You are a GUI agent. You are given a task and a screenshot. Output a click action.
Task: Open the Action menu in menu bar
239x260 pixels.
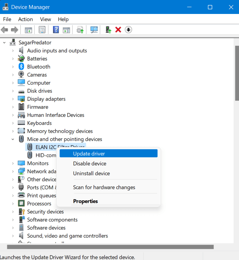pyautogui.click(x=25, y=19)
